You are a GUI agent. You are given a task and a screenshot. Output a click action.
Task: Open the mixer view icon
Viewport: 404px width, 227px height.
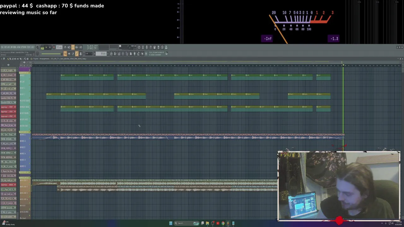[x=122, y=54]
